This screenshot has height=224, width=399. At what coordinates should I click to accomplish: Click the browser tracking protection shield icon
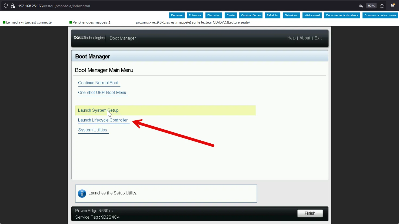pos(6,6)
